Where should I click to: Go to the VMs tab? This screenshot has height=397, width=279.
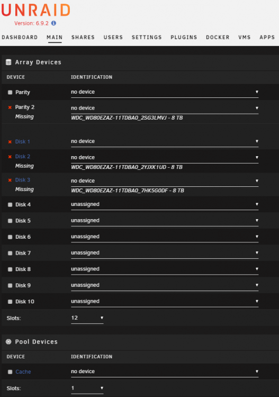[x=244, y=37]
